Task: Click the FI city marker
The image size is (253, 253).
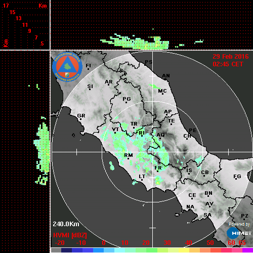Action: pos(88,66)
